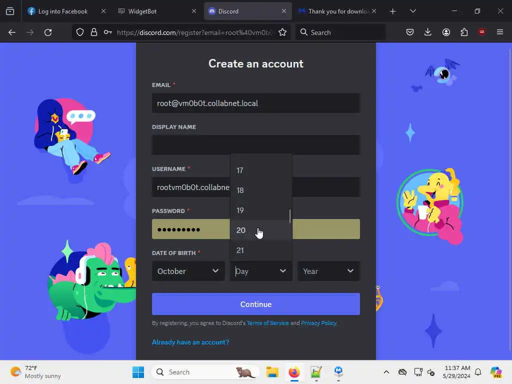Open the Windows Start menu

[138, 372]
